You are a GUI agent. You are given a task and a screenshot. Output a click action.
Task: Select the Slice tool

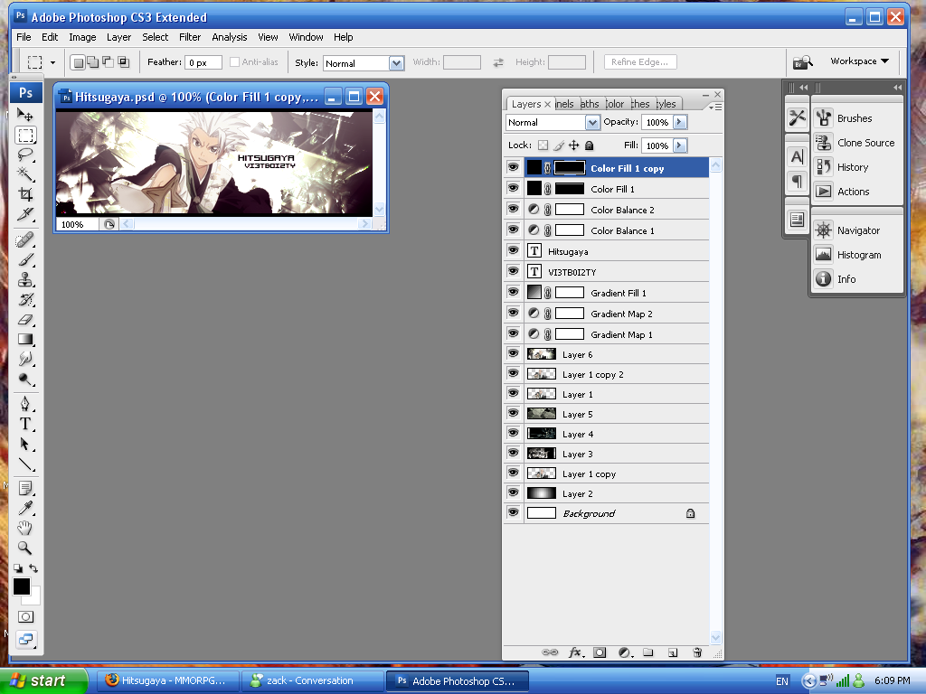[x=25, y=213]
